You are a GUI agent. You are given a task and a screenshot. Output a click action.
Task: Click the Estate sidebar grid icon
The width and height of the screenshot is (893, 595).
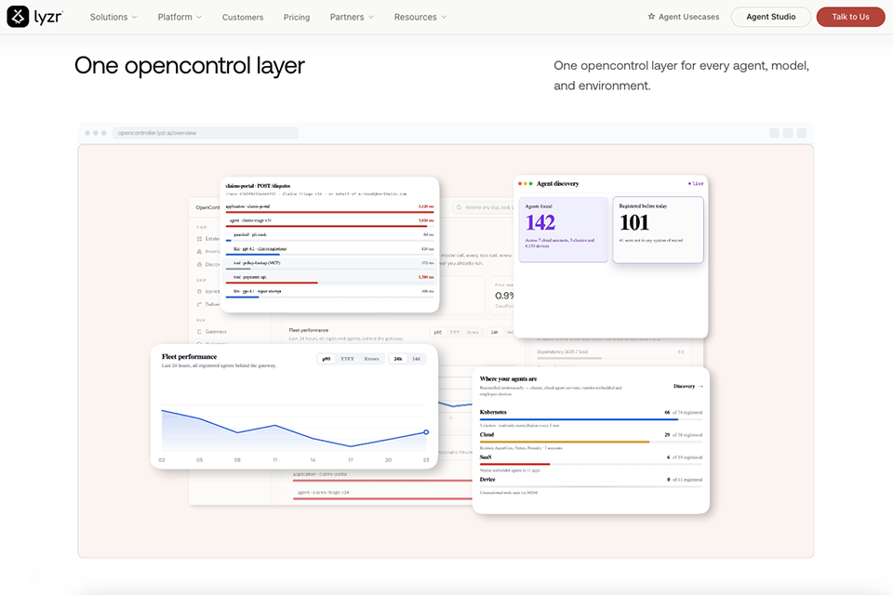click(199, 239)
